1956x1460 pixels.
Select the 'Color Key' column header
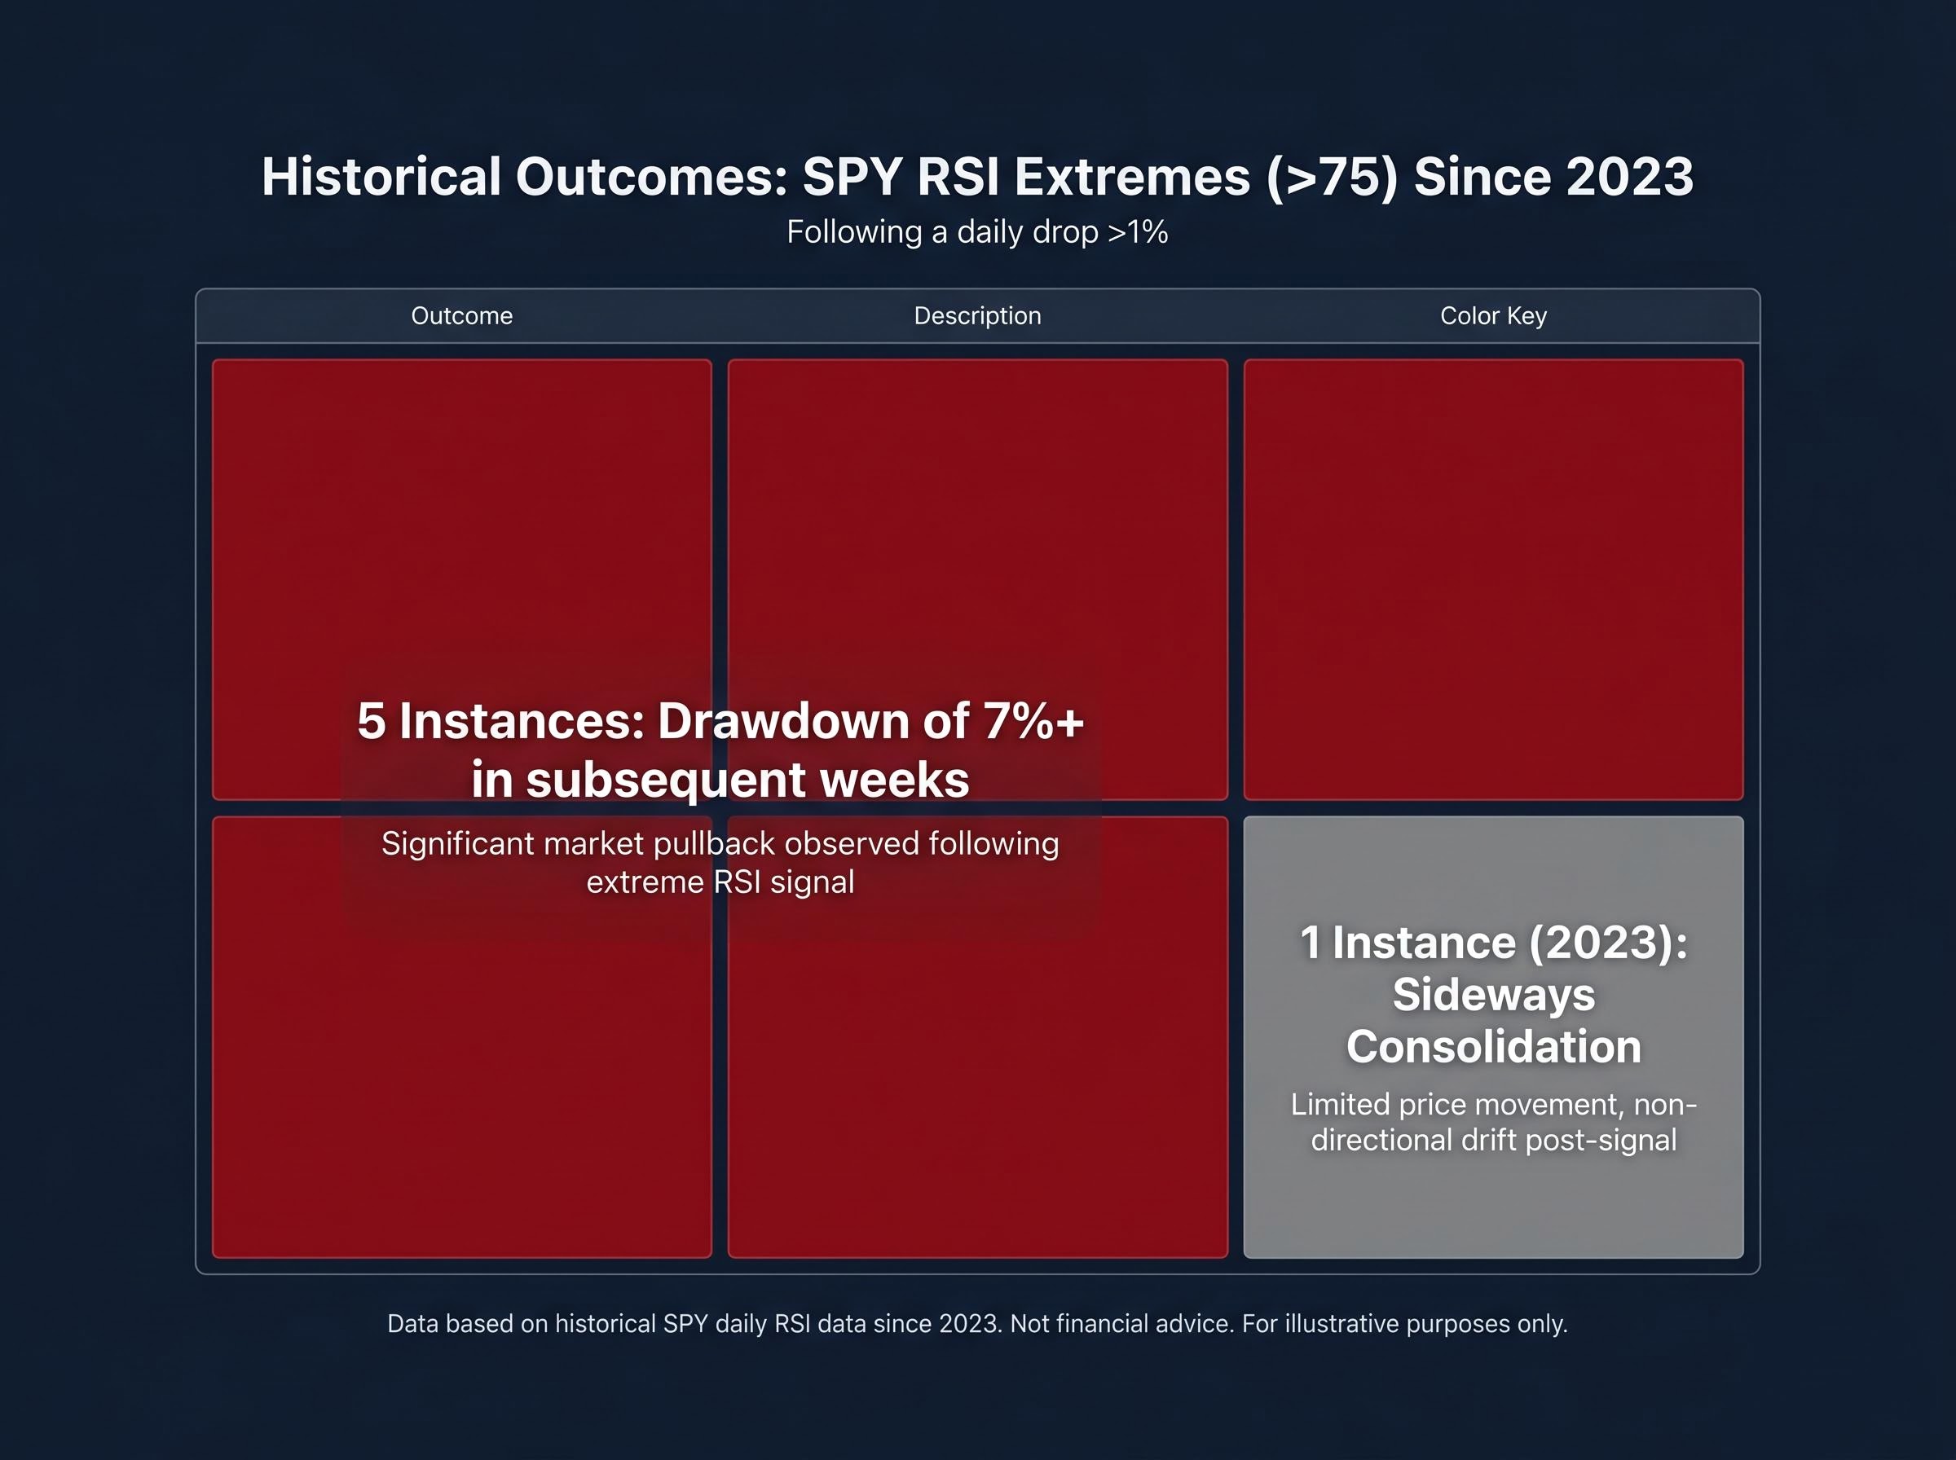click(x=1493, y=315)
